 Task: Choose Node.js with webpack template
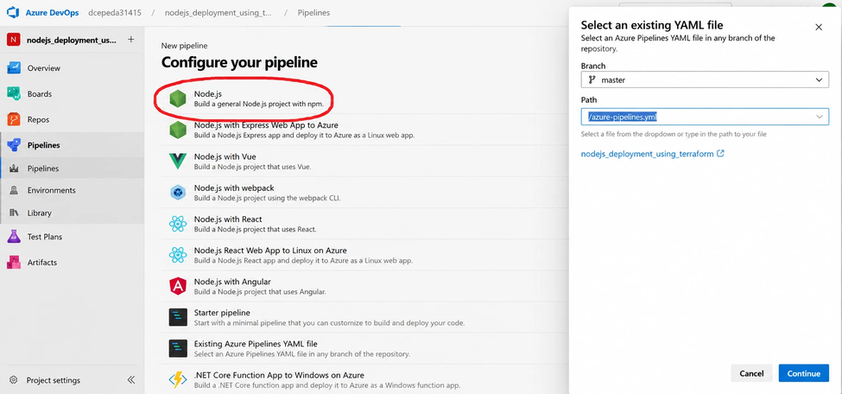point(365,193)
